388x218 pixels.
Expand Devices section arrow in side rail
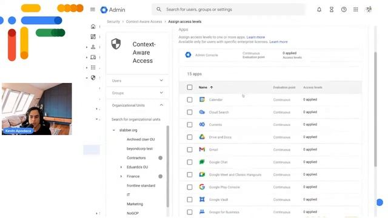pos(87,58)
